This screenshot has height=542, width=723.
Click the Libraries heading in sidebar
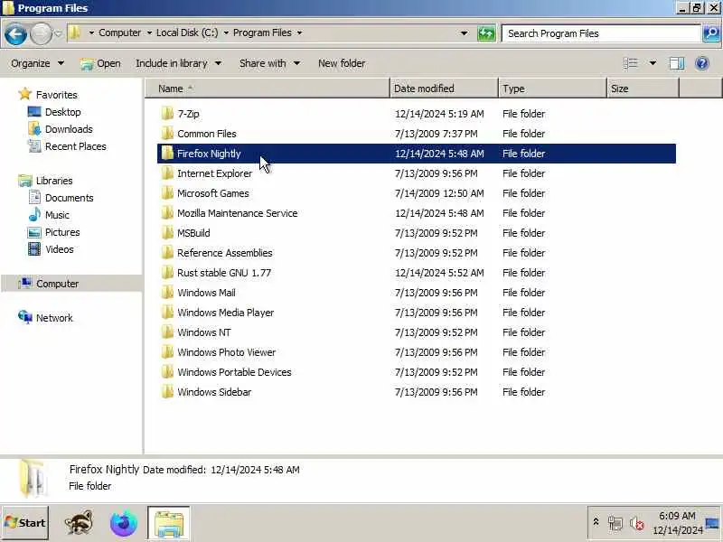(x=54, y=180)
